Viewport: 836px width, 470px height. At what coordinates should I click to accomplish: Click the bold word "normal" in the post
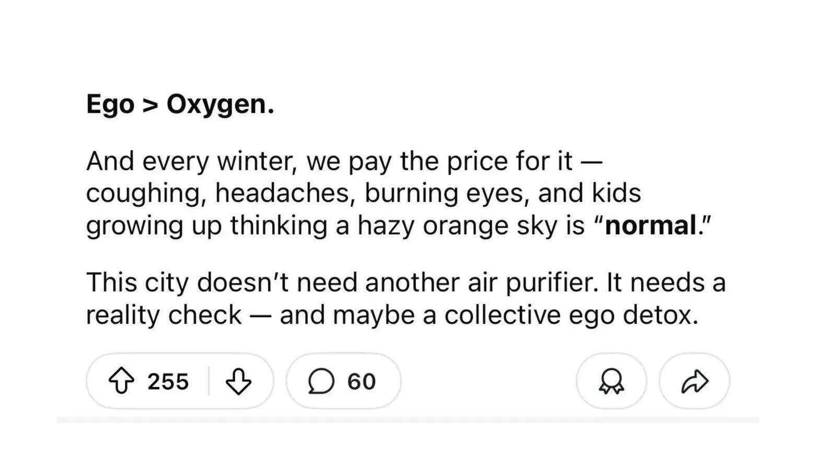651,226
